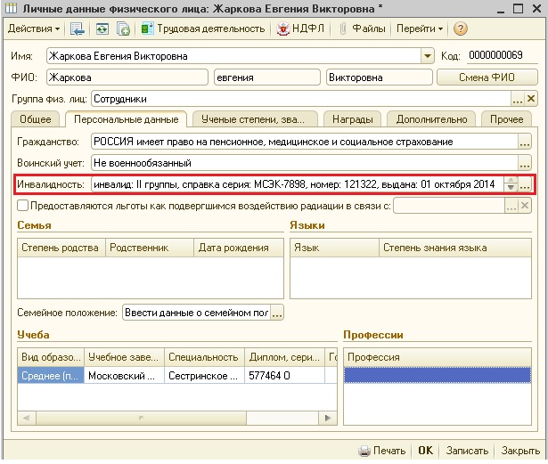Click the copy-document toolbar icon with green plus
Screen dimensions: 548x464
123,29
